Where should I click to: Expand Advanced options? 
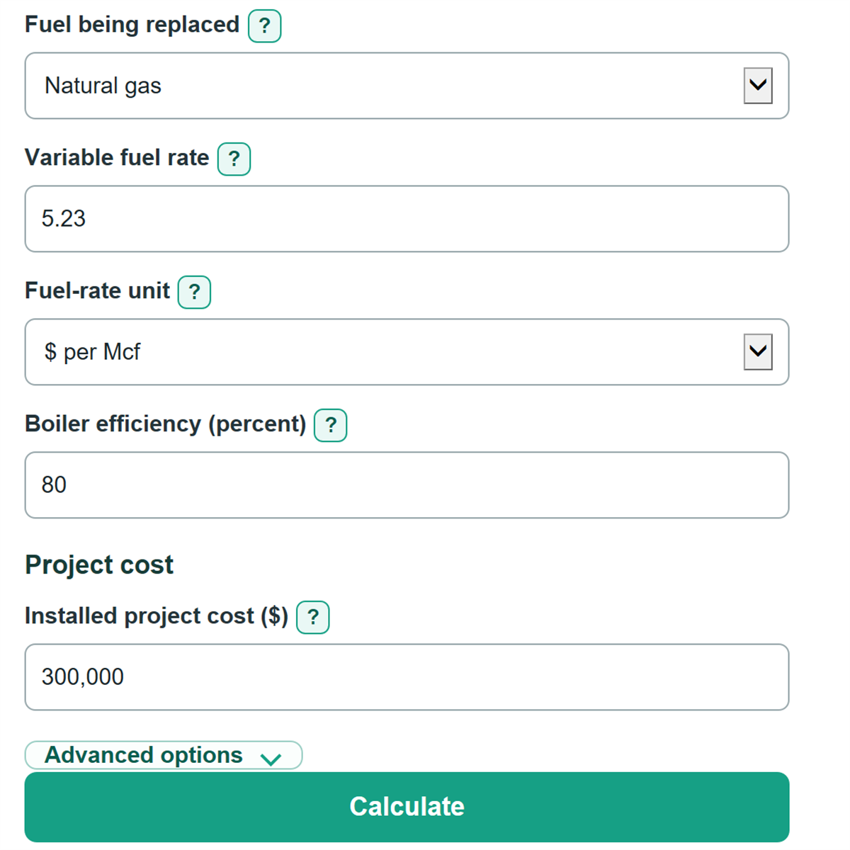tap(164, 755)
